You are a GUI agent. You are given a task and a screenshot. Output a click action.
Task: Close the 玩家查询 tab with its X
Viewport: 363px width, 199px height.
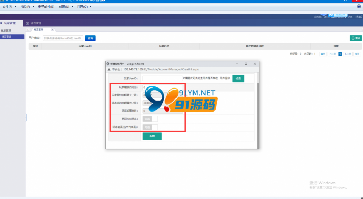coord(52,30)
